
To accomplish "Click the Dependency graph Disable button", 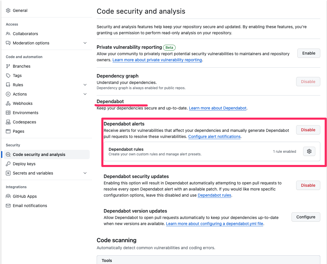I will pos(308,82).
